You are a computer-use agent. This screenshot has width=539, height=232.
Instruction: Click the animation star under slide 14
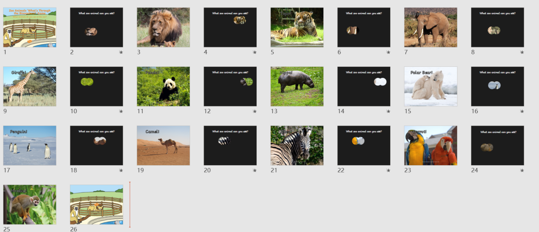388,111
